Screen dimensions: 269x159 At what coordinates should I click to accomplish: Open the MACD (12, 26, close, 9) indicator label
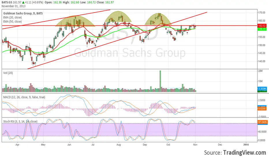coord(24,97)
